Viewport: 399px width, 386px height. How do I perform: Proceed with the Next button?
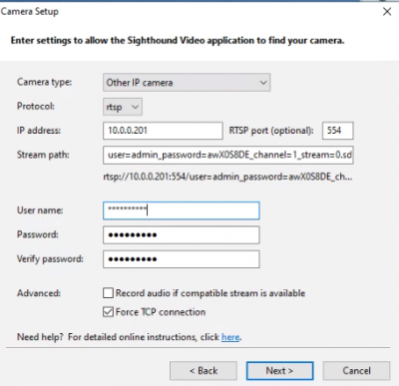coord(279,371)
